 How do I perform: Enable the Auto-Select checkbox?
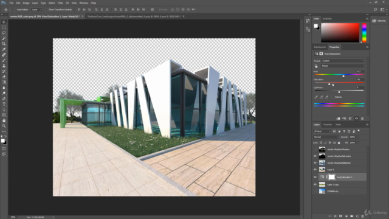[x=15, y=10]
